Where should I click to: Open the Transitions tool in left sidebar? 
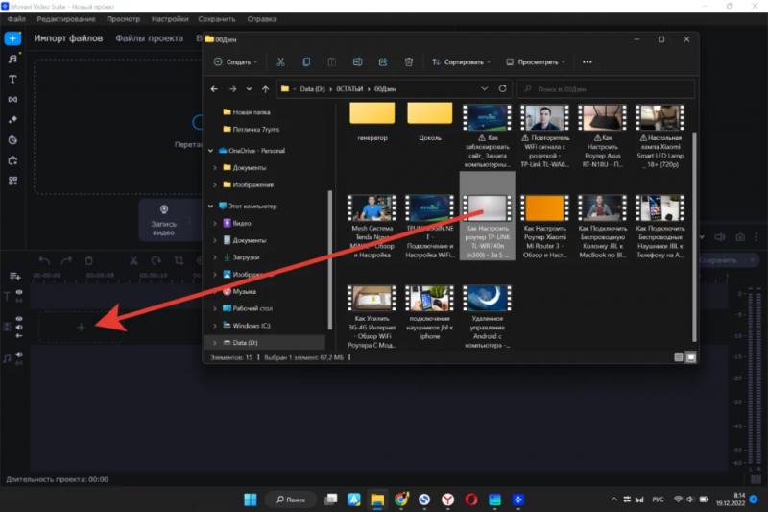pyautogui.click(x=12, y=99)
